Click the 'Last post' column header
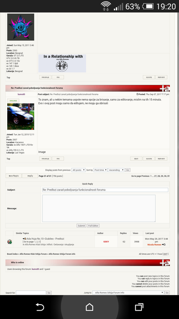The width and height of the screenshot is (179, 319). click(150, 233)
